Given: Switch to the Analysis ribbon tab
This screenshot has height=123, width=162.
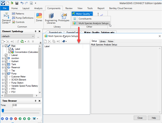Looking at the screenshot, I should coord(38,8).
